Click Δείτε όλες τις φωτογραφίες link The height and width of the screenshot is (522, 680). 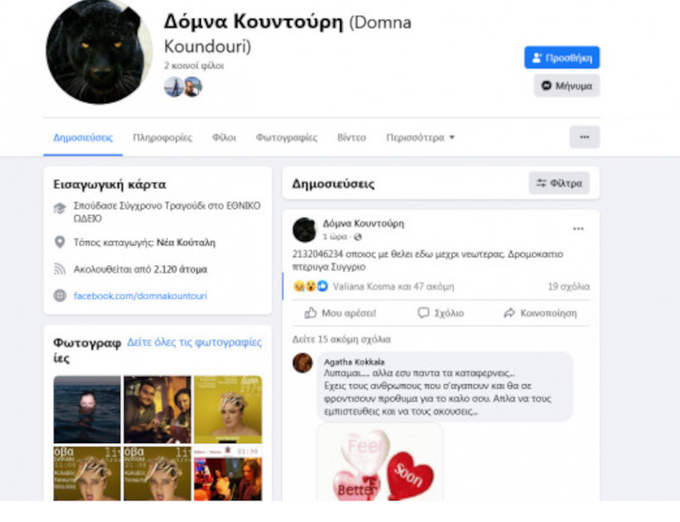[x=194, y=342]
